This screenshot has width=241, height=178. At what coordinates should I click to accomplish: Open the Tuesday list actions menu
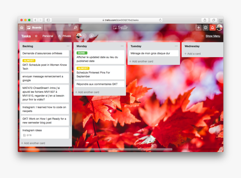coord(176,46)
